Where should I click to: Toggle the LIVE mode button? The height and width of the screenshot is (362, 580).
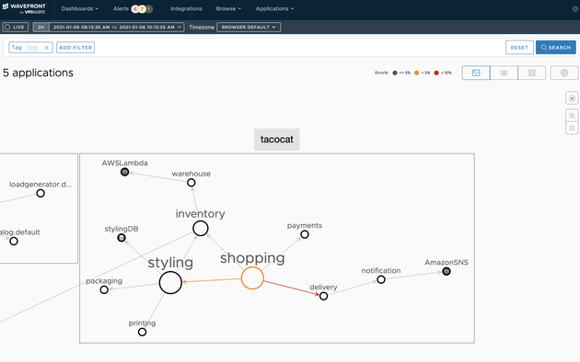(16, 27)
